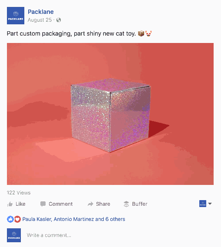Image resolution: width=221 pixels, height=247 pixels.
Task: Click the Share arrow icon
Action: pyautogui.click(x=90, y=204)
